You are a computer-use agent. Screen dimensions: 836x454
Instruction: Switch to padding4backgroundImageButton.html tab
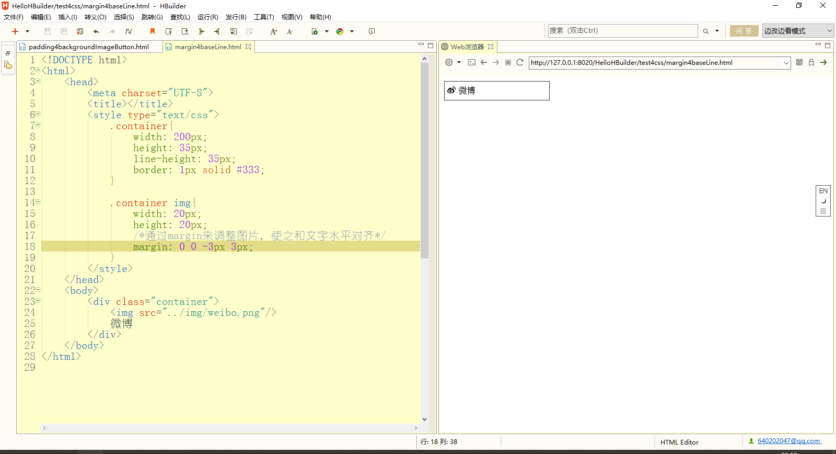pyautogui.click(x=89, y=47)
